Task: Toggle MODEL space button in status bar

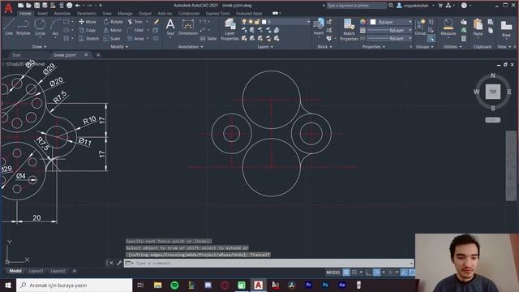Action: [x=333, y=273]
